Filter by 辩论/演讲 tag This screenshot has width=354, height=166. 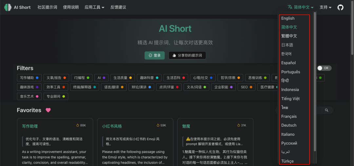pos(141,87)
